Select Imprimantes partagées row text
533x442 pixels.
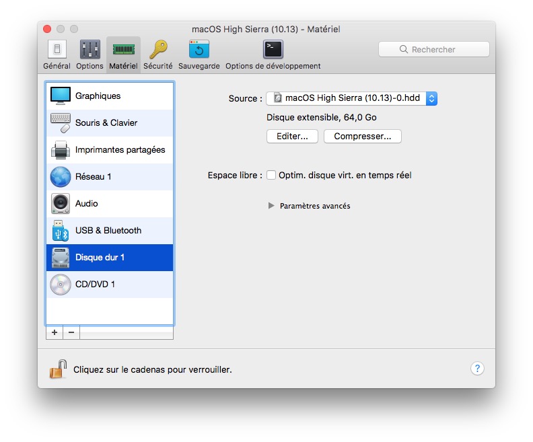click(x=120, y=150)
